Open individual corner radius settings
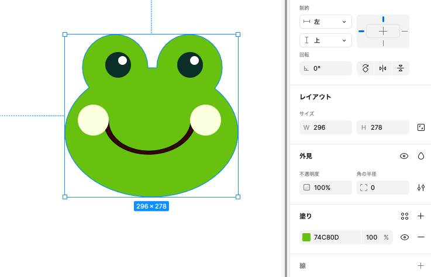The width and height of the screenshot is (431, 277). click(x=420, y=188)
